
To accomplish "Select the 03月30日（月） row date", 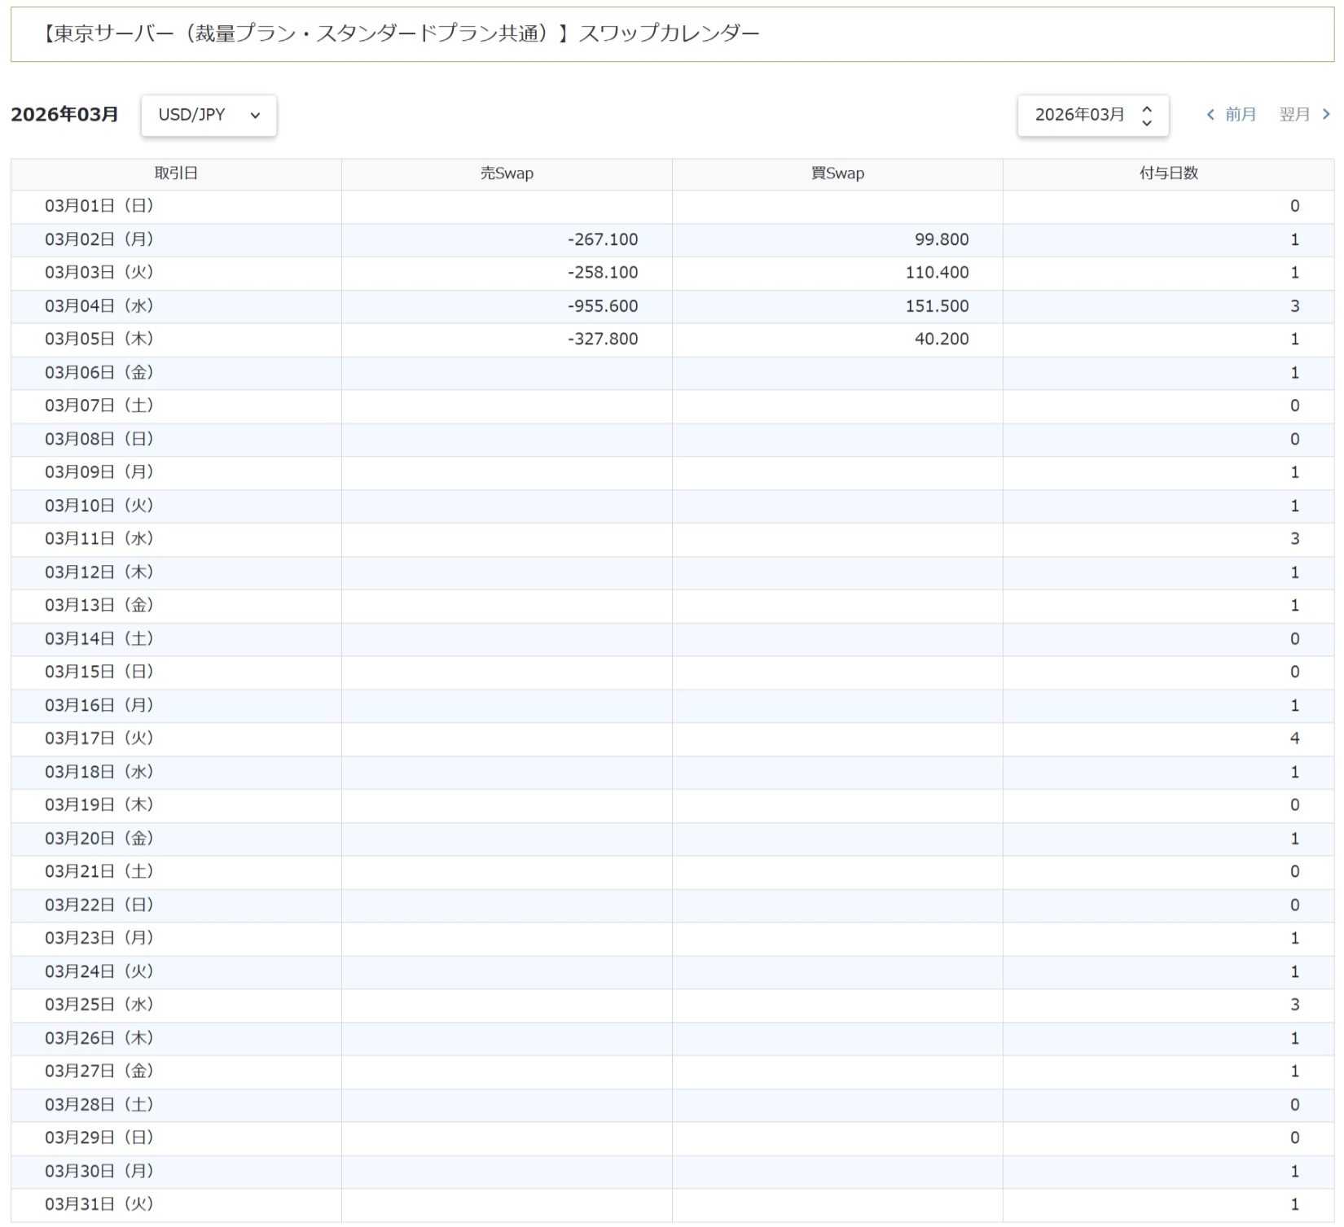I will 99,1172.
